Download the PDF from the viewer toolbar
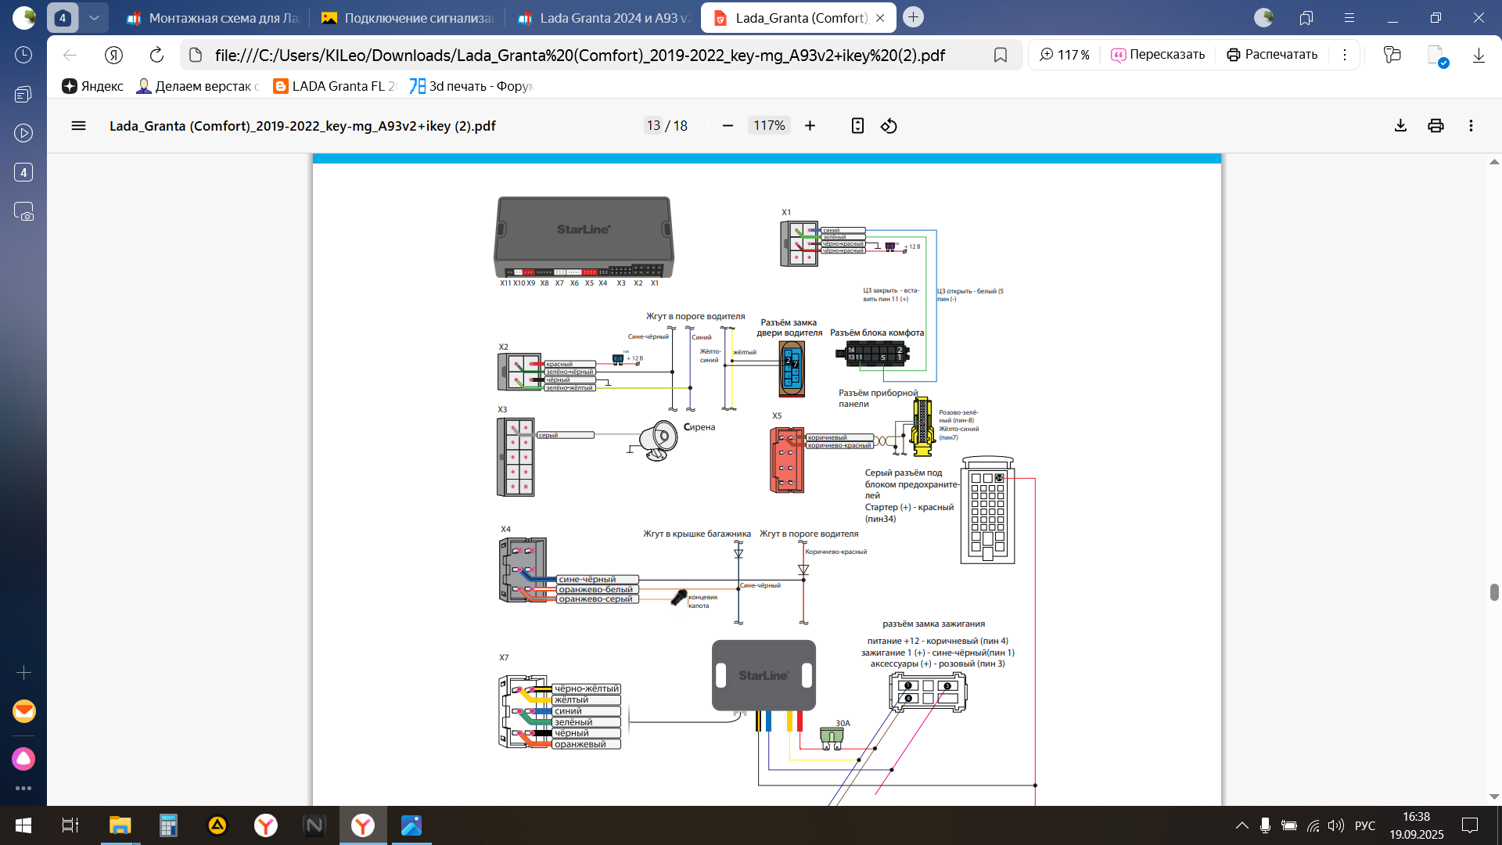This screenshot has width=1502, height=845. click(x=1400, y=126)
